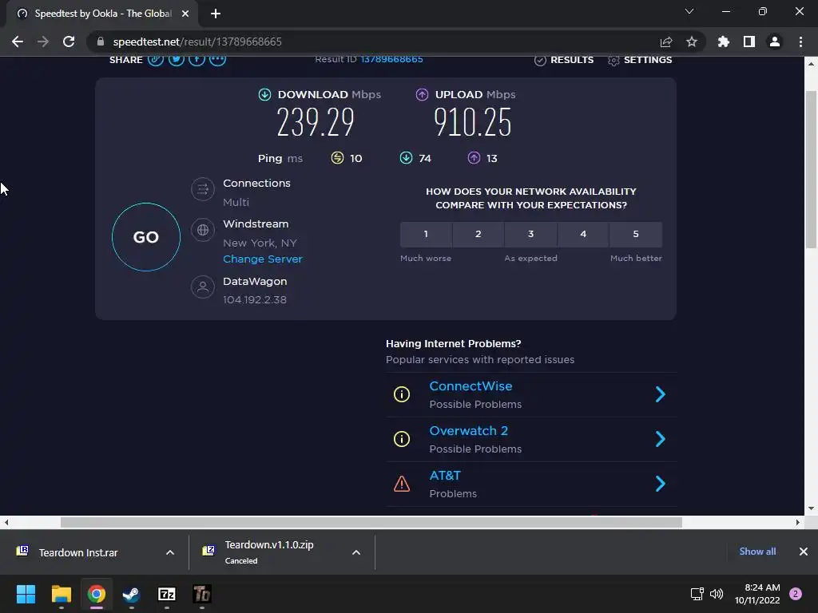Image resolution: width=818 pixels, height=613 pixels.
Task: Expand ConnectWise row chevron
Action: [x=661, y=394]
